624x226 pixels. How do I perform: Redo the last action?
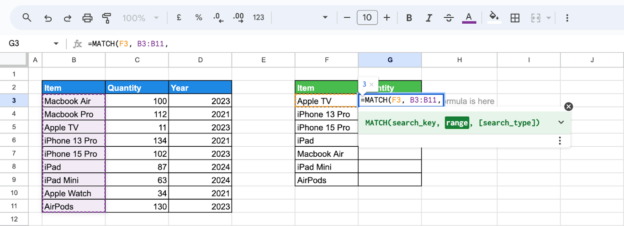[x=67, y=18]
